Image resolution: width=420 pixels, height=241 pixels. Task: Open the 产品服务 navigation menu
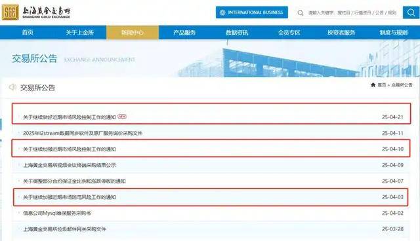pos(184,33)
